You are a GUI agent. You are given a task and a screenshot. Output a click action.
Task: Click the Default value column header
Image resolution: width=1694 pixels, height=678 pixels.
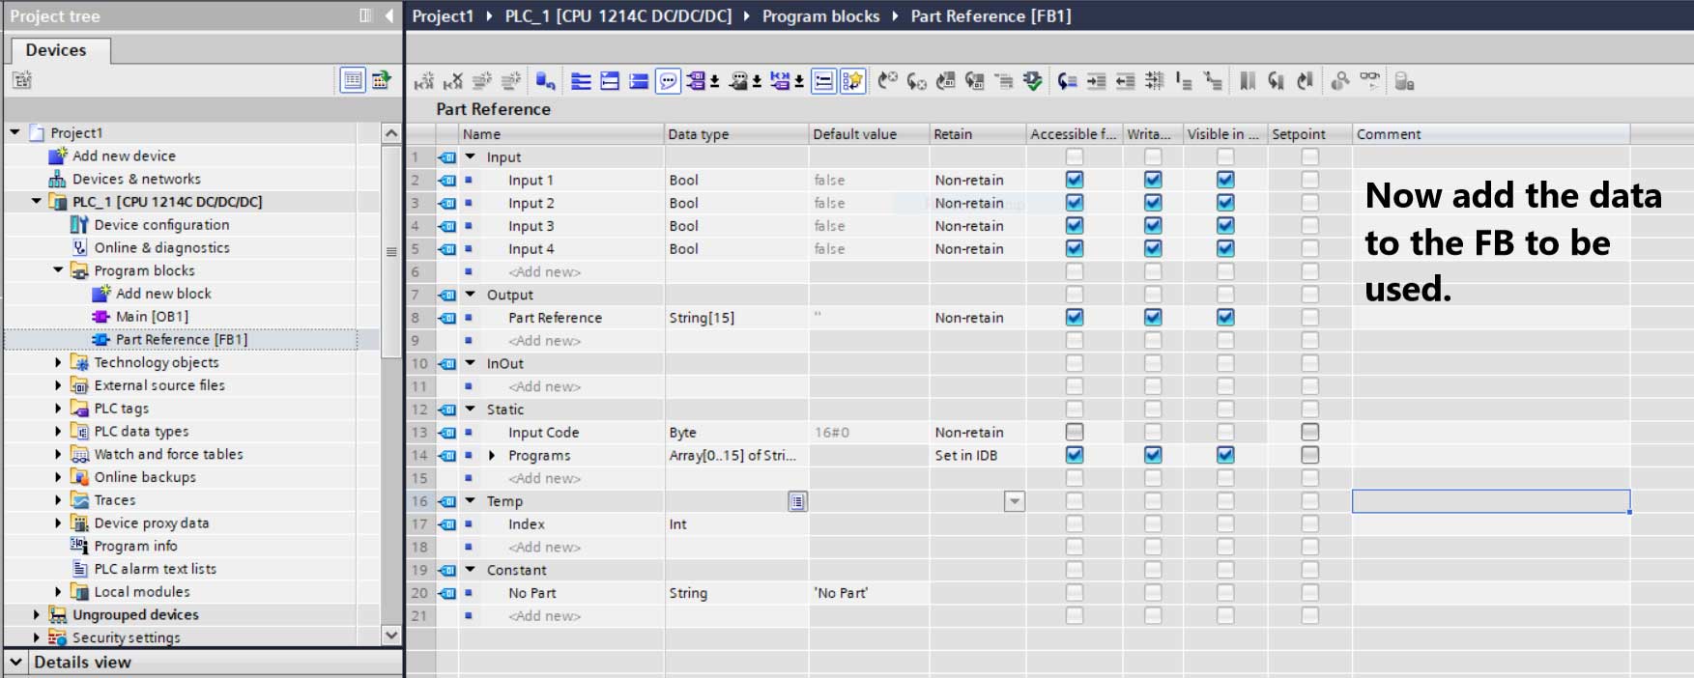pos(869,134)
